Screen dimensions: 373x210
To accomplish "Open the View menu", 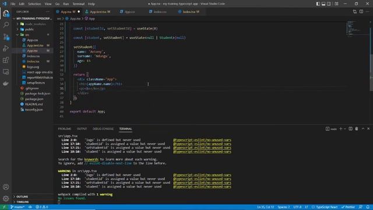I will (48, 4).
